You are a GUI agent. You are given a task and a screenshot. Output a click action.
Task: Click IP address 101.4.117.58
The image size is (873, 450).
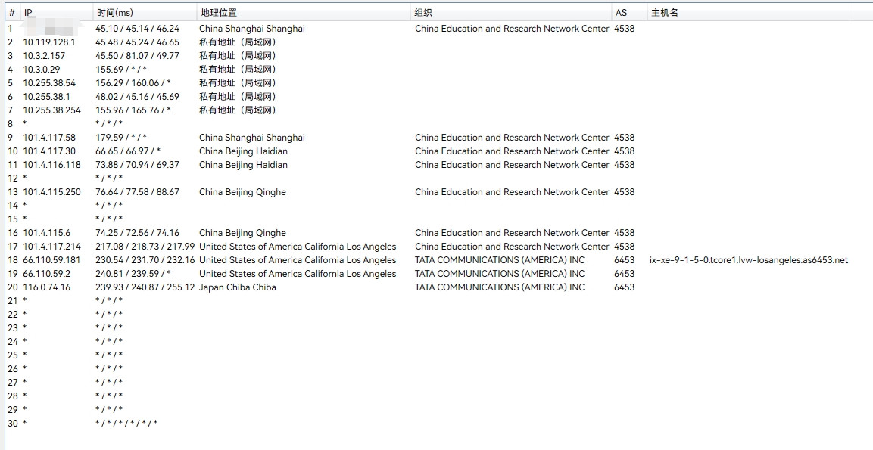click(49, 138)
